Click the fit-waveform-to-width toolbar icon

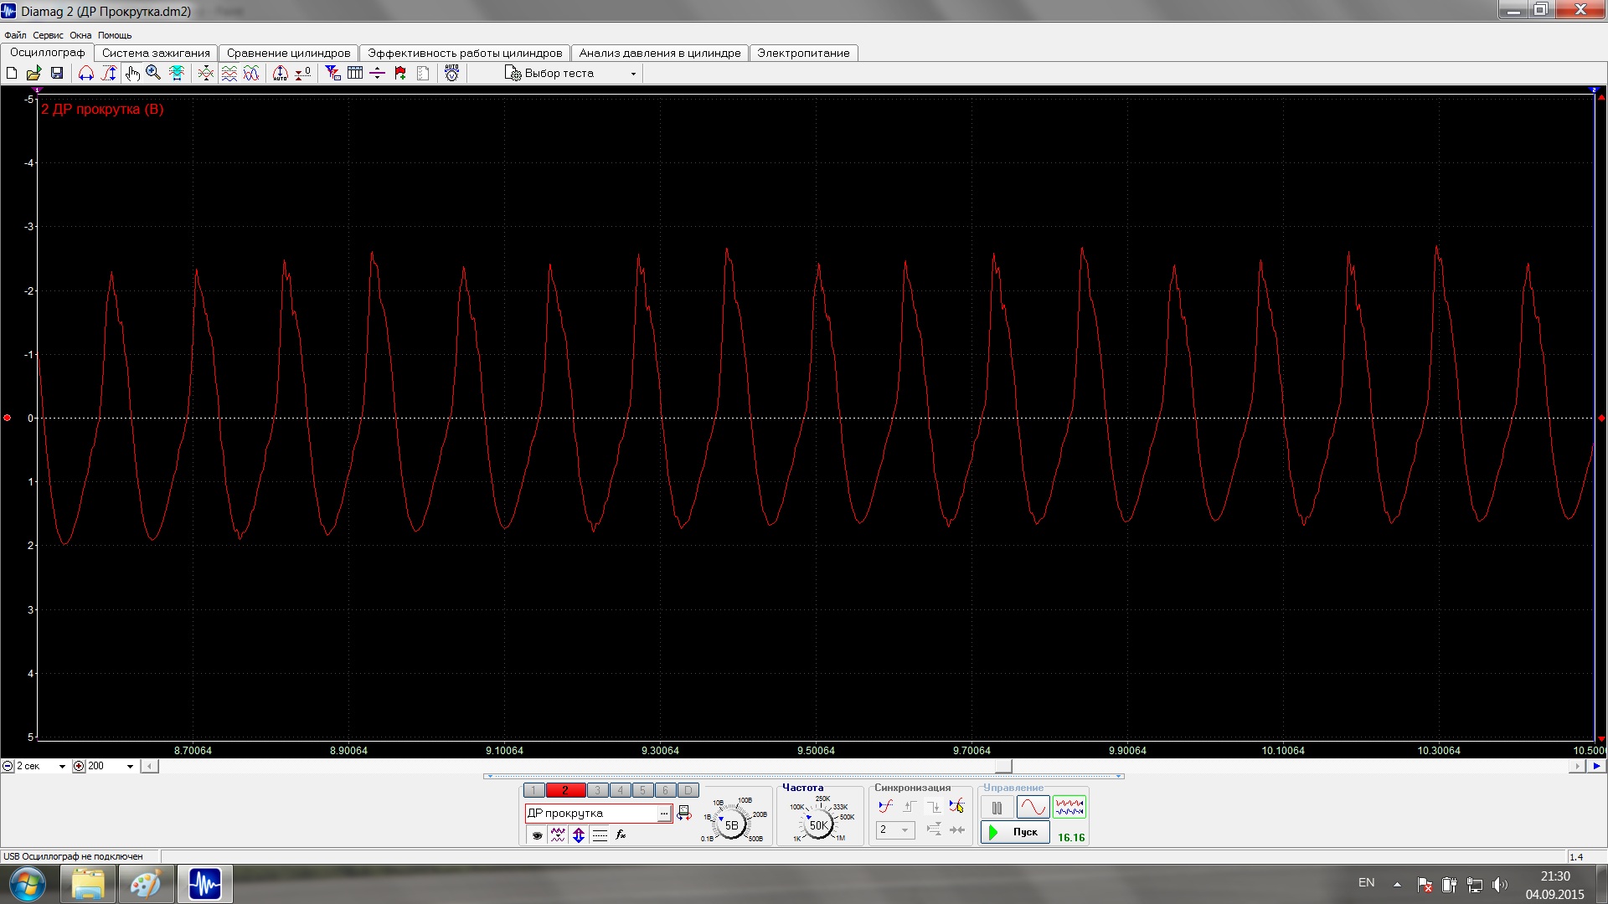click(177, 74)
